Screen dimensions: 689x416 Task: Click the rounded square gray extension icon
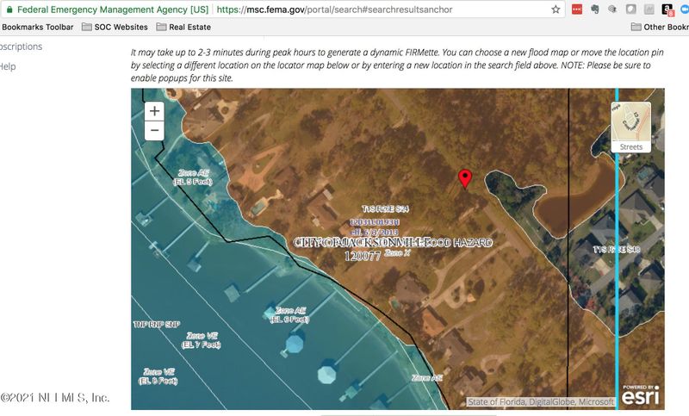631,9
